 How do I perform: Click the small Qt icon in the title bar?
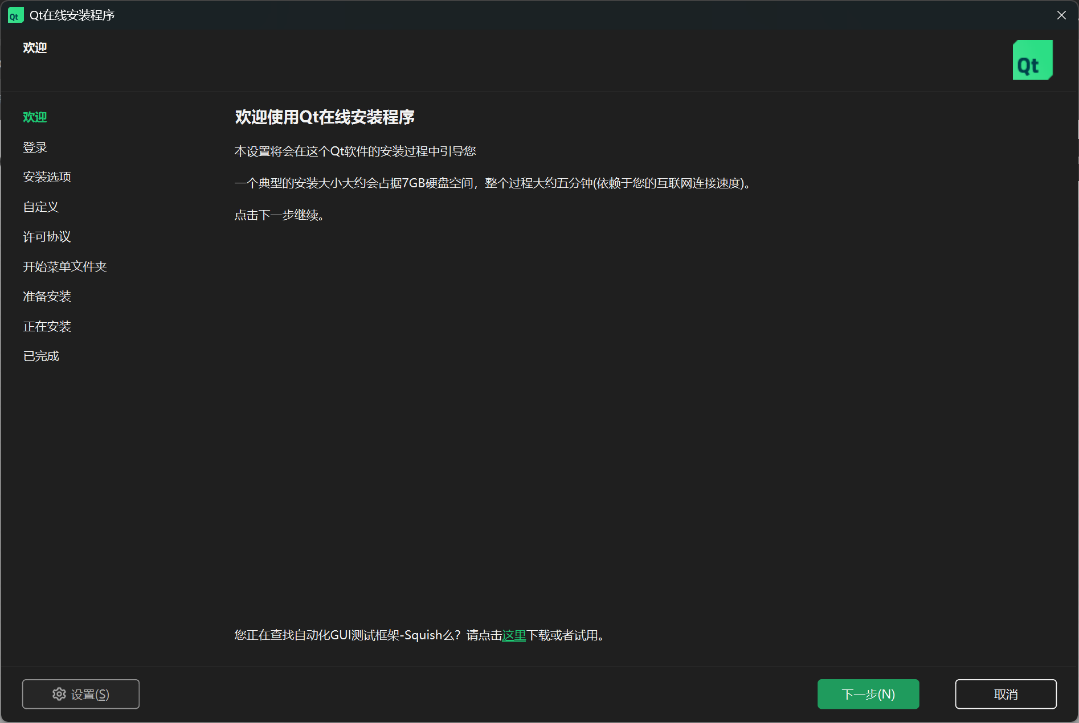click(15, 15)
